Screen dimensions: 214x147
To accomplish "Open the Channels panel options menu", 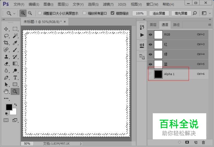I will (x=210, y=25).
